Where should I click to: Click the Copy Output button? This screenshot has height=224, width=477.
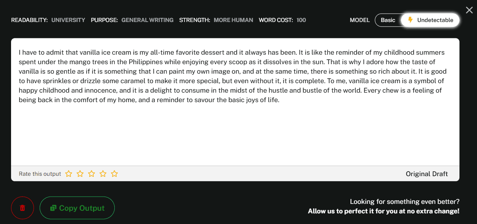[x=77, y=208]
